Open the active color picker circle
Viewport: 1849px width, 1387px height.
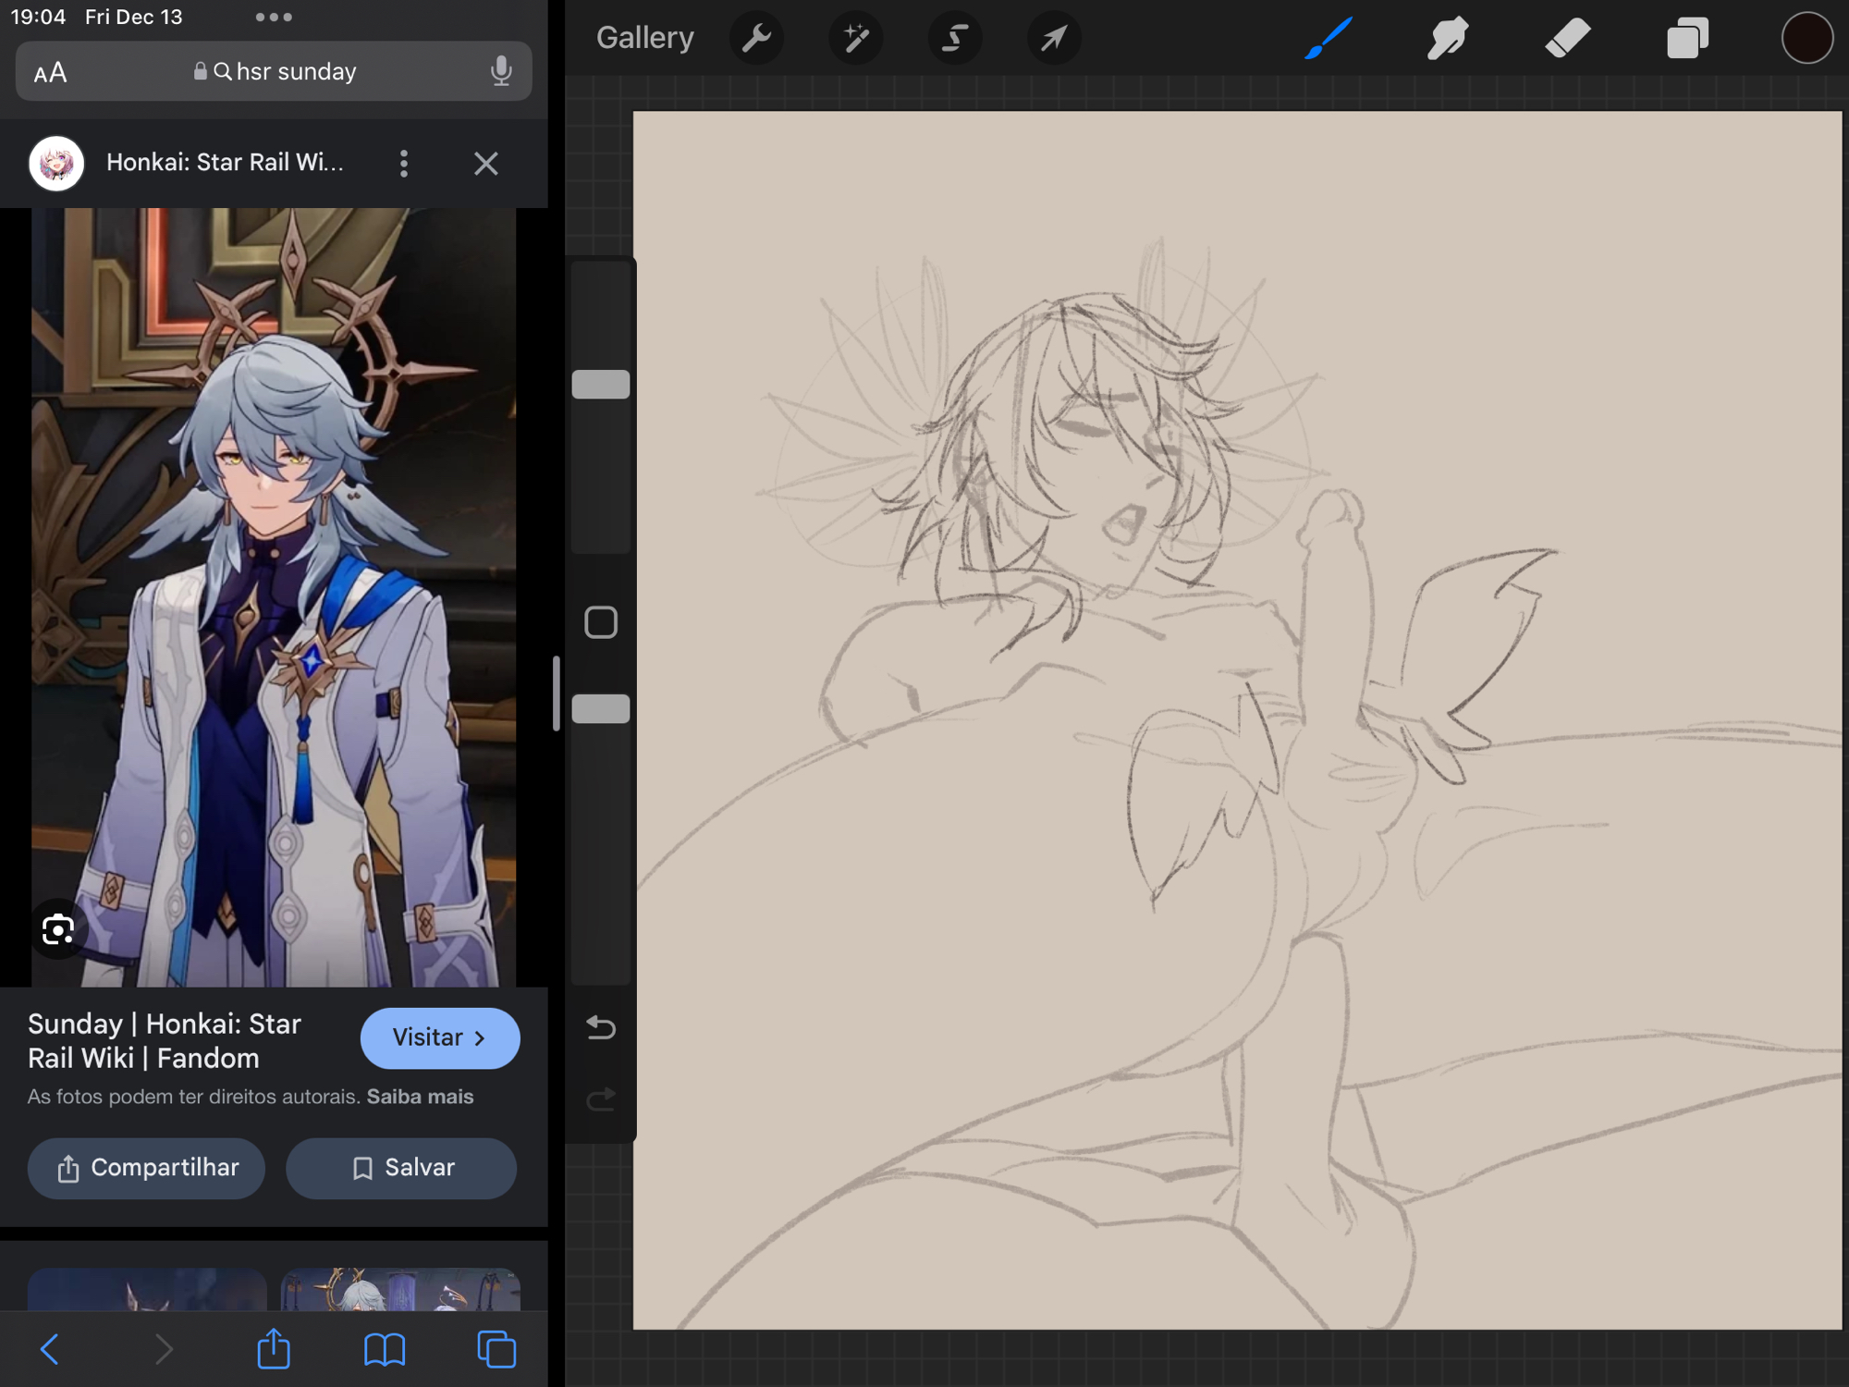1806,38
